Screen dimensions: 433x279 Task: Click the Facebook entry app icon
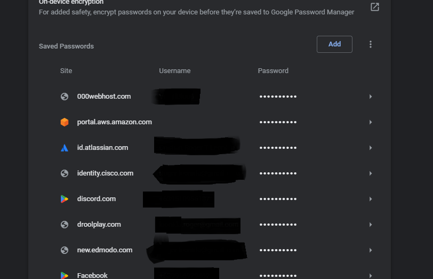65,275
